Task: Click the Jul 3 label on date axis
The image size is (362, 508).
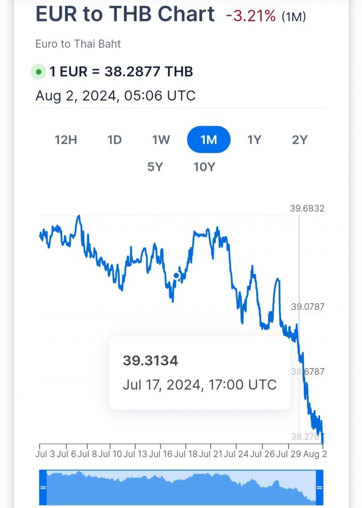Action: click(x=45, y=454)
